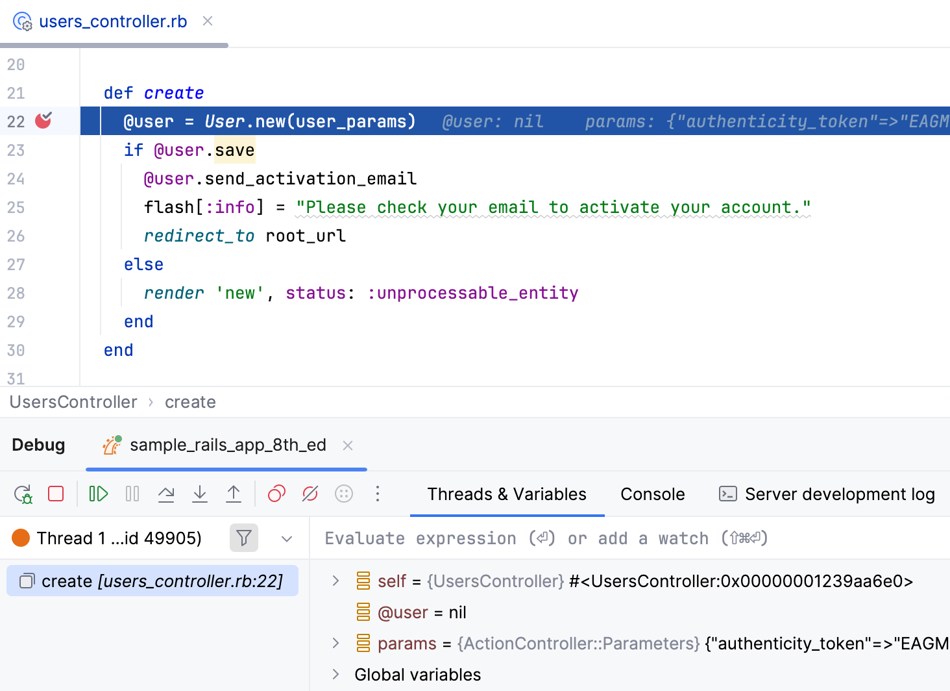Click 'root_url' on line 26
The image size is (950, 691).
[306, 236]
